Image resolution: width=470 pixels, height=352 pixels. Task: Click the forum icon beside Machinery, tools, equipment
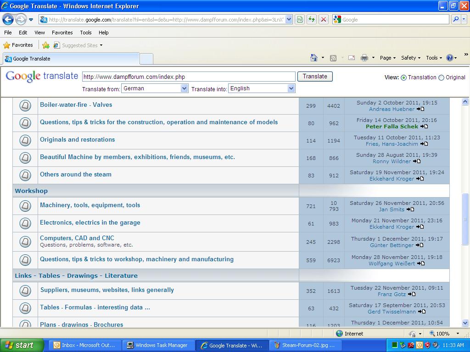click(25, 206)
